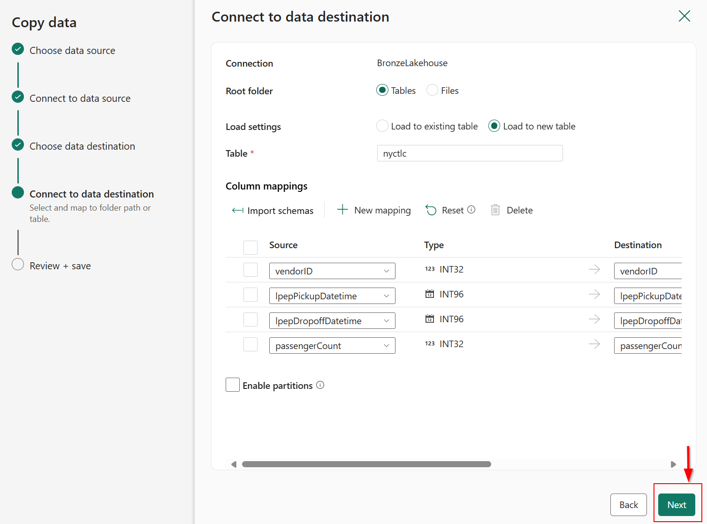Click the Review + save step circle

pos(18,264)
